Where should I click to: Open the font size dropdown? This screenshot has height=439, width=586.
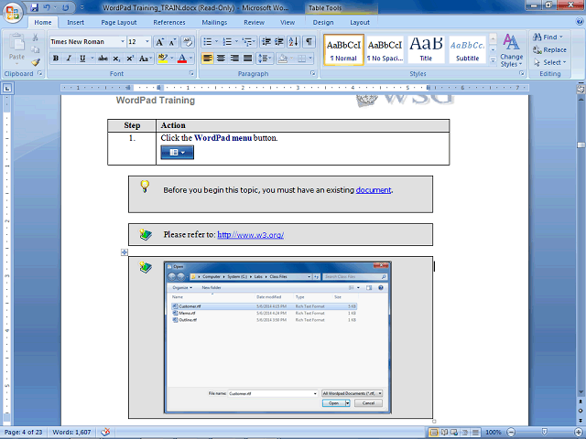tap(147, 42)
